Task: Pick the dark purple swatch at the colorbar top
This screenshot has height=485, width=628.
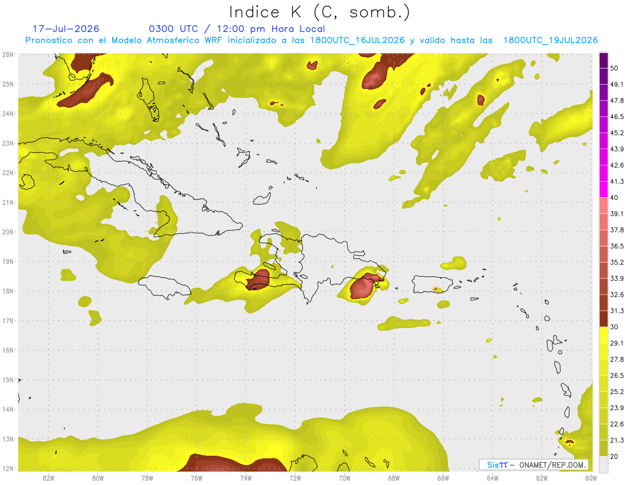Action: pyautogui.click(x=603, y=60)
